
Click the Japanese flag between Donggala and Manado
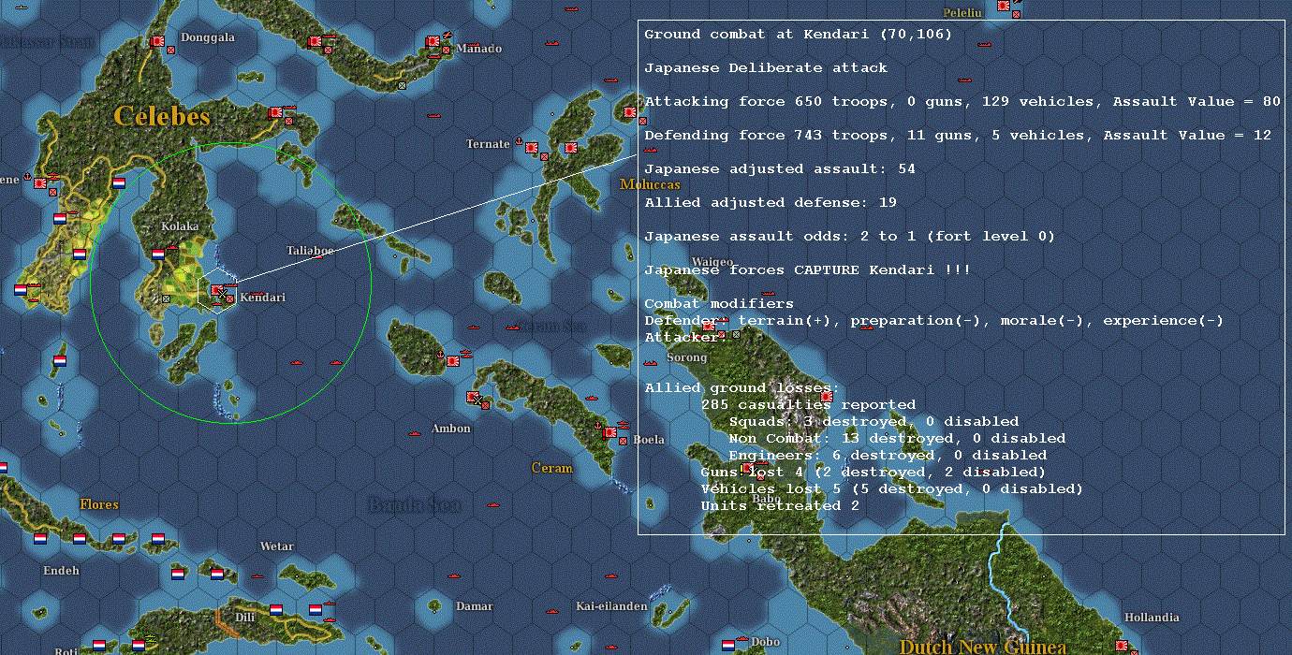(316, 42)
